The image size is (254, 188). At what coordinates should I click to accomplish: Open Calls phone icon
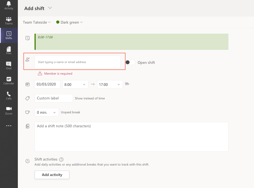pyautogui.click(x=9, y=96)
